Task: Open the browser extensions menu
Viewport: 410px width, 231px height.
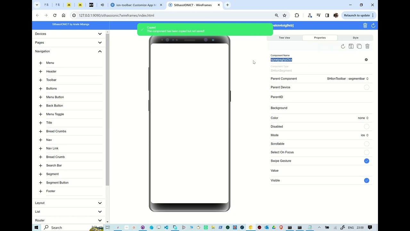Action: tap(297, 15)
